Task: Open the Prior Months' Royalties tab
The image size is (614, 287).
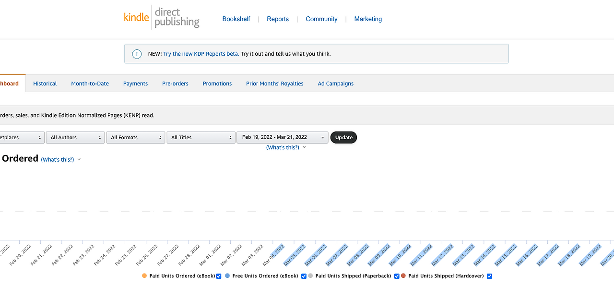Action: 275,84
